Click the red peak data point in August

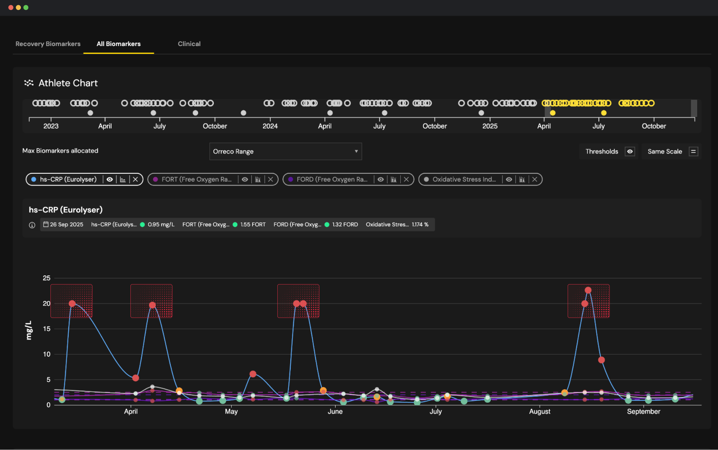pyautogui.click(x=588, y=290)
